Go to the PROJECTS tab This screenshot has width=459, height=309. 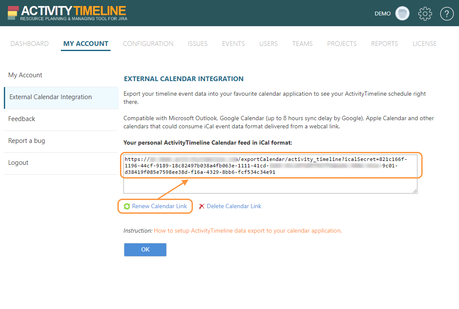pyautogui.click(x=342, y=44)
